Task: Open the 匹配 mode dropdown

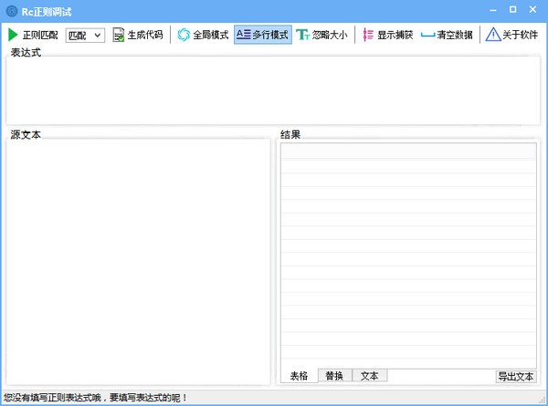Action: [x=85, y=36]
